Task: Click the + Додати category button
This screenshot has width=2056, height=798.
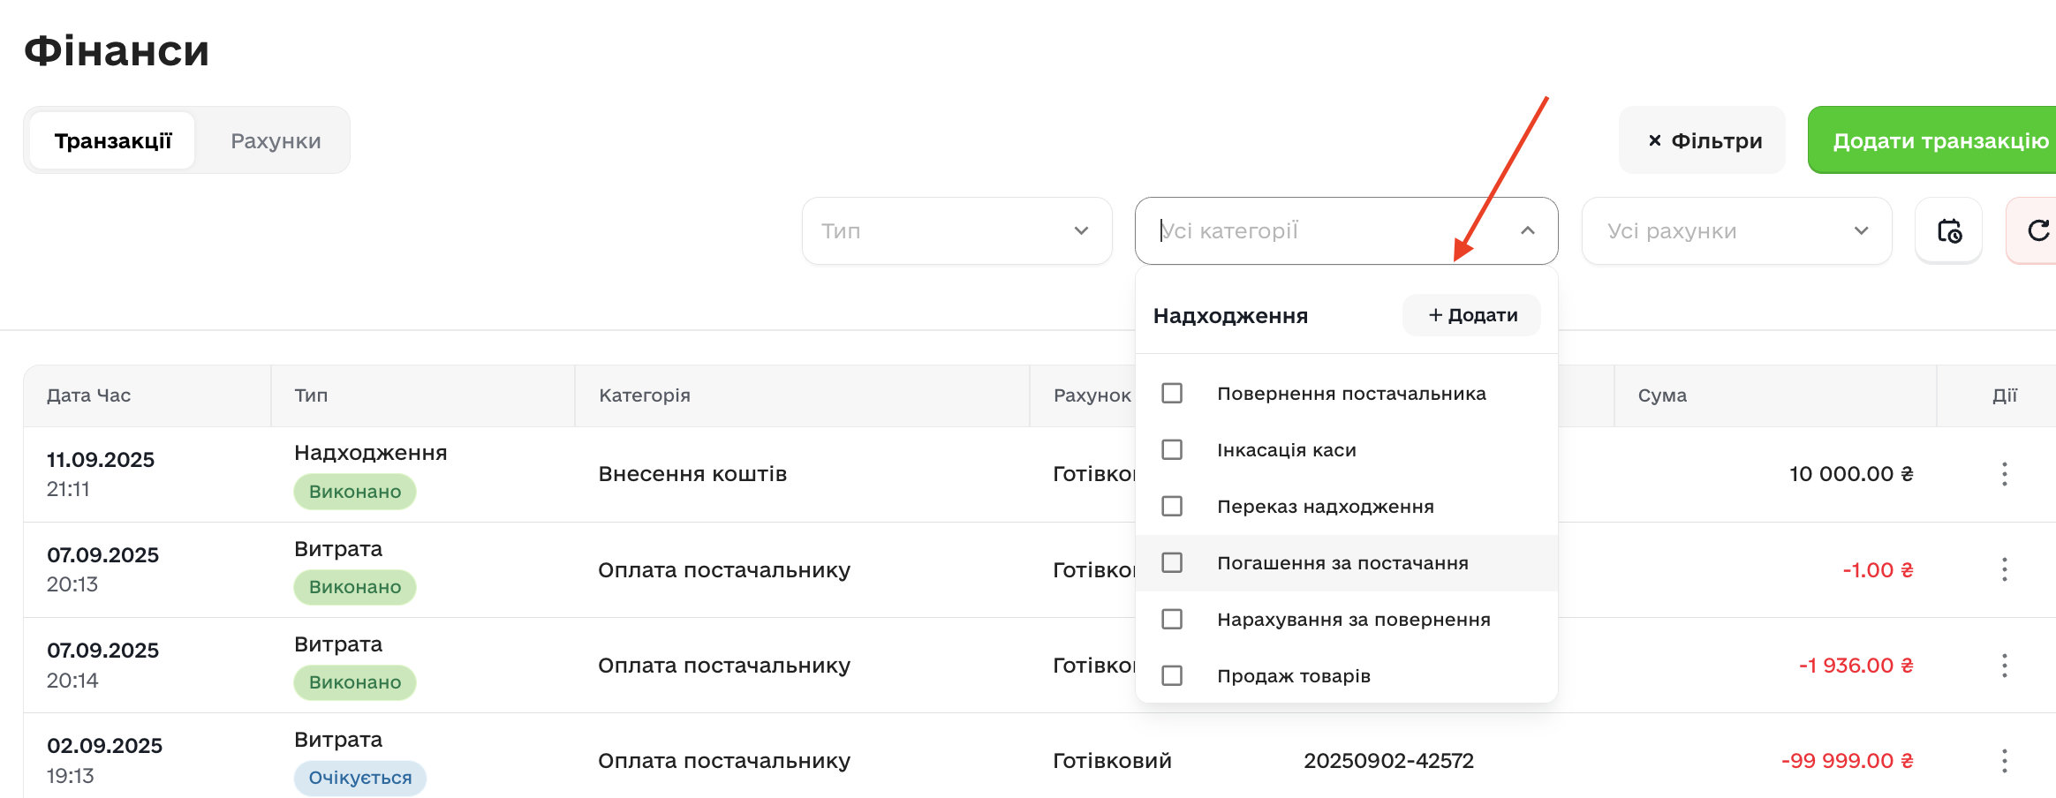Action: (1471, 315)
